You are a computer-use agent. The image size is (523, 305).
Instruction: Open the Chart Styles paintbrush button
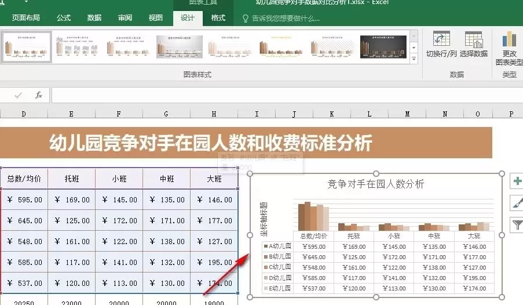(517, 203)
